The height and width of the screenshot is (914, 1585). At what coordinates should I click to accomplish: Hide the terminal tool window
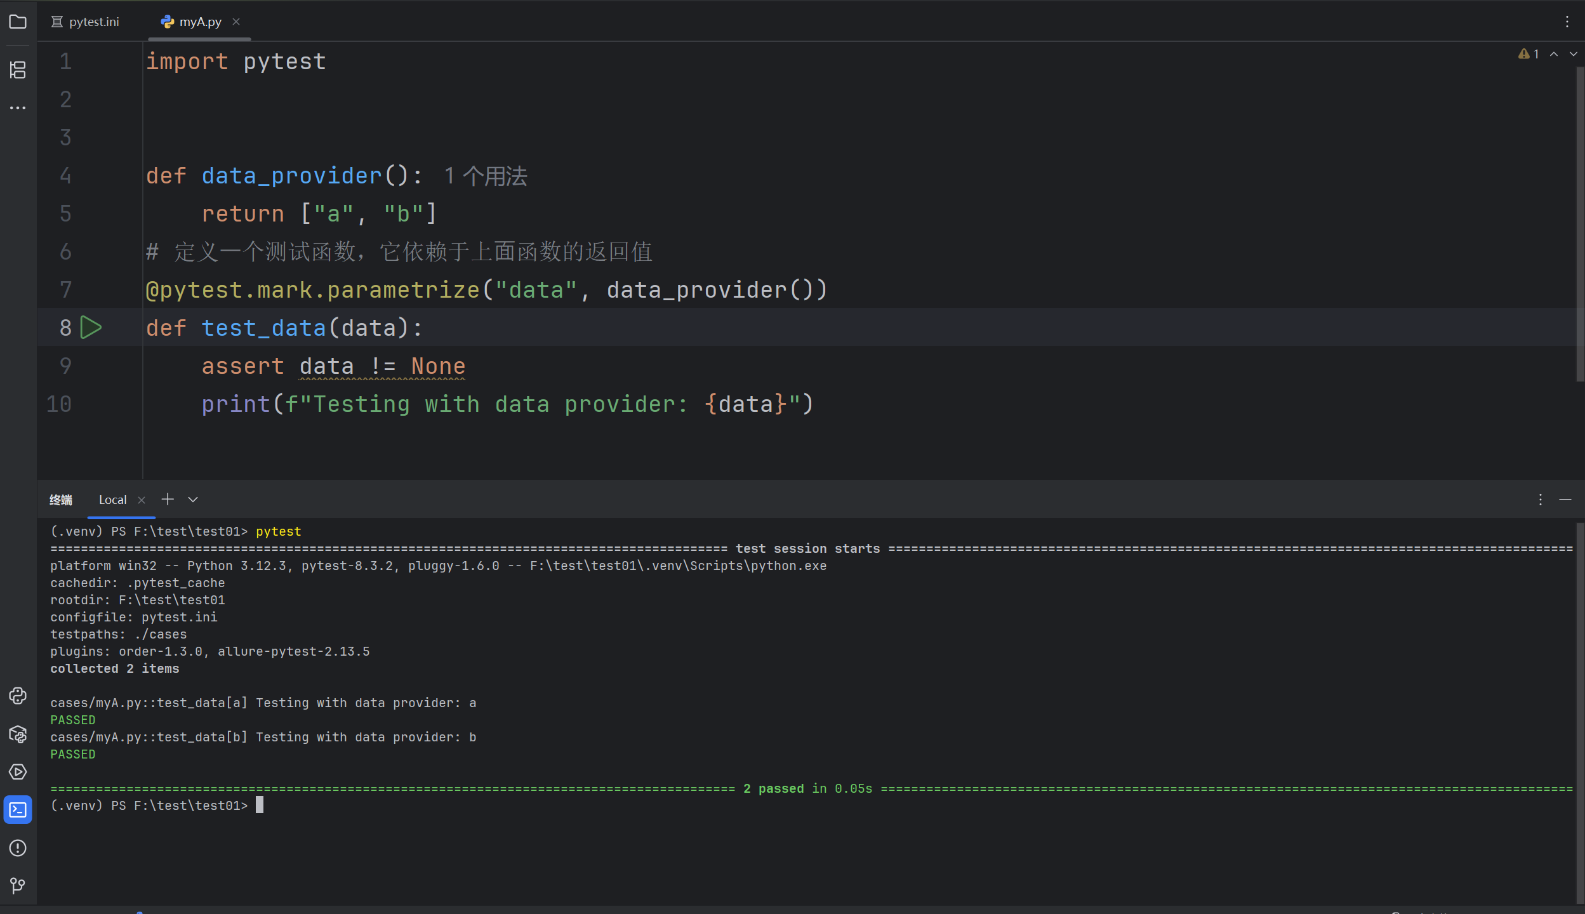point(1565,500)
